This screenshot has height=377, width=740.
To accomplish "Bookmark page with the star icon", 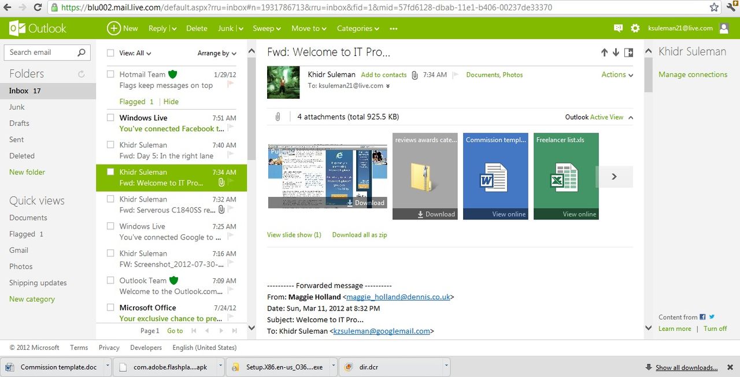I will [715, 8].
